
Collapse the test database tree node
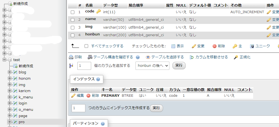[4, 60]
